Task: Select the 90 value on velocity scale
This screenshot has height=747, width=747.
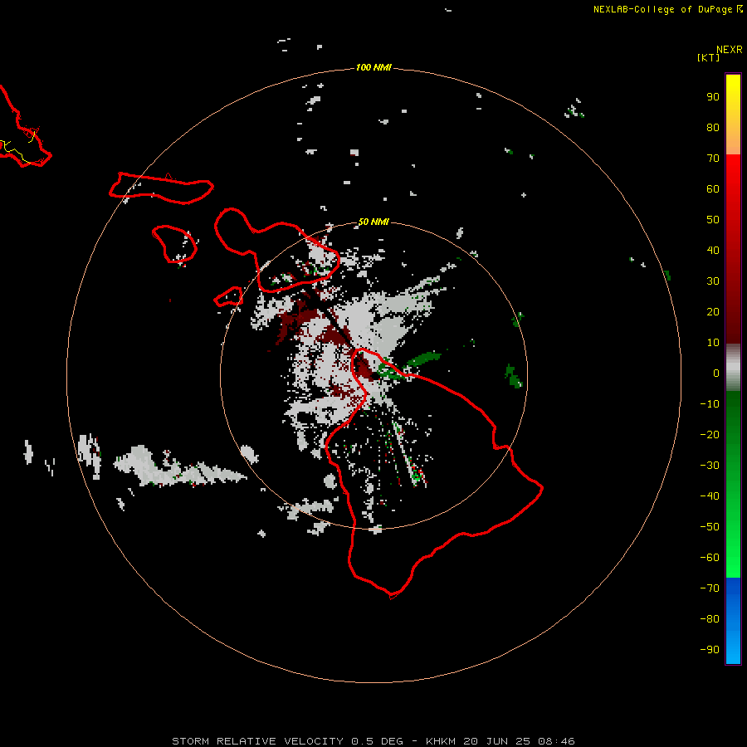Action: pyautogui.click(x=713, y=97)
